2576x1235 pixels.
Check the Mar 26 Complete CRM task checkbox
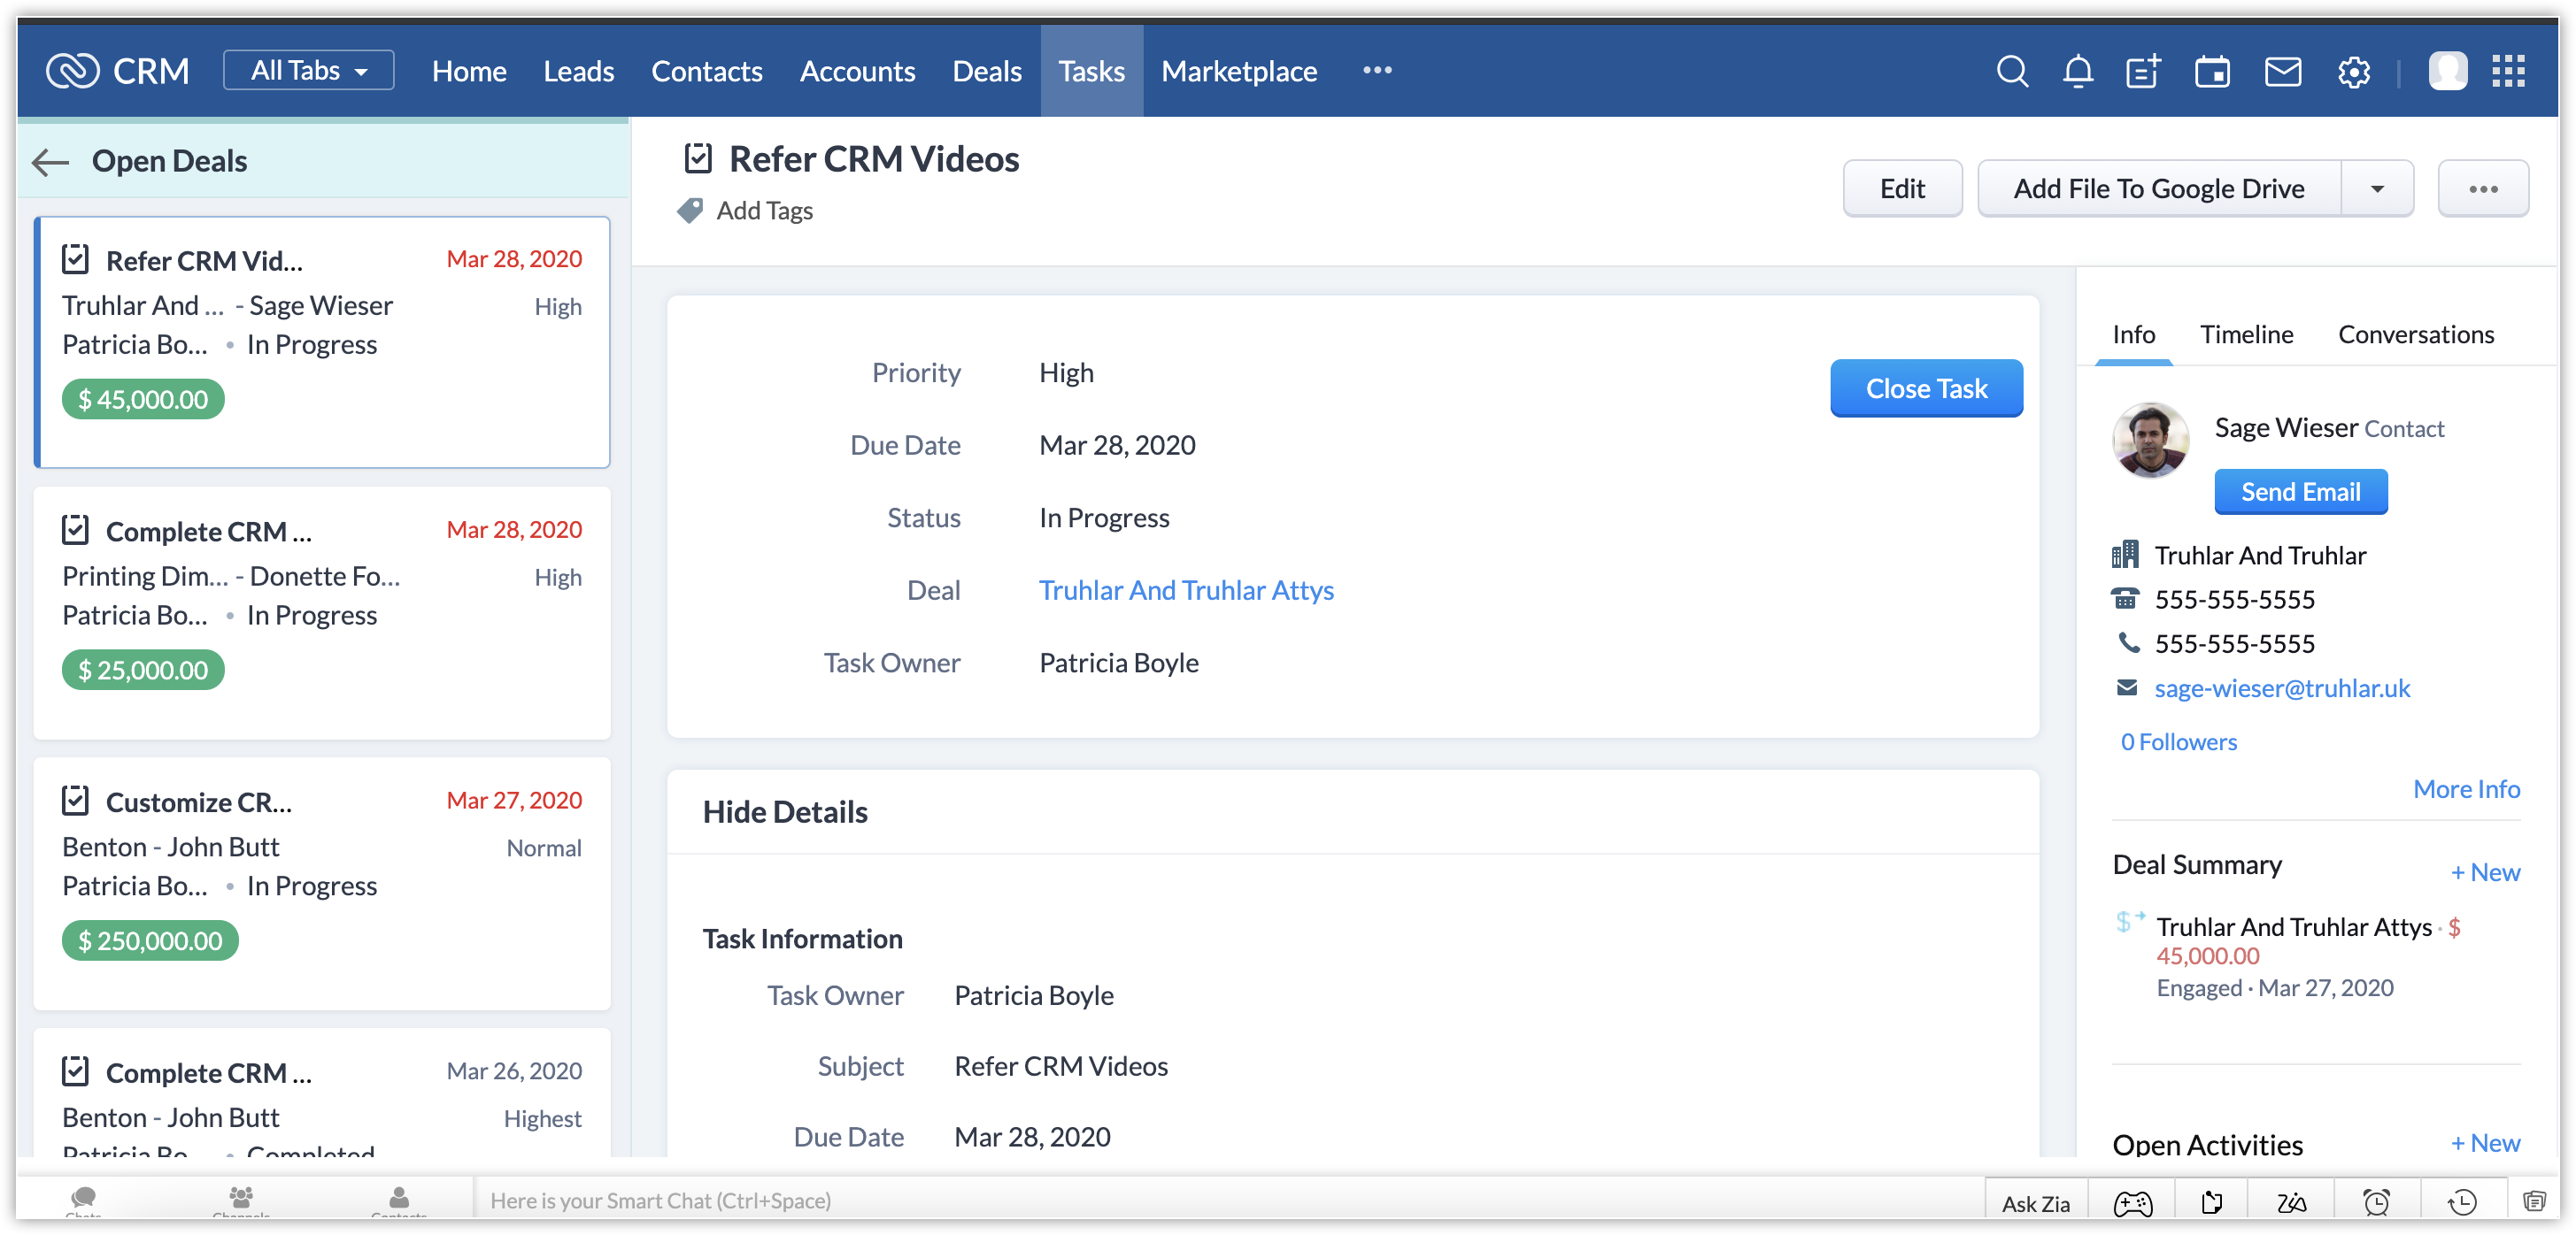pyautogui.click(x=76, y=1072)
